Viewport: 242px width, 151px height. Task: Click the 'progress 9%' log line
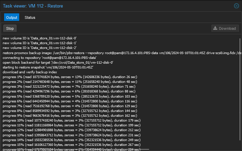coord(70,115)
